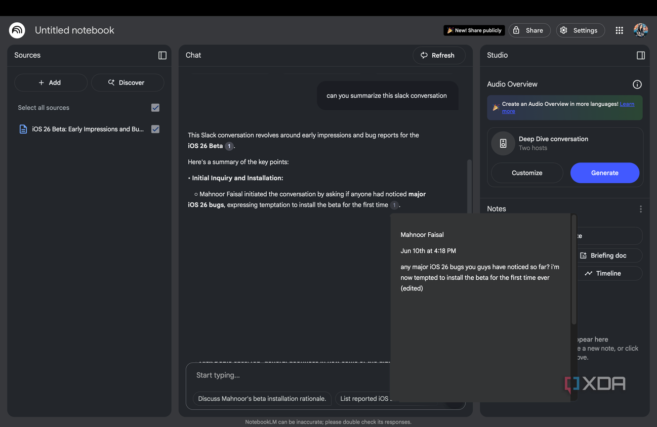Customize the Audio Overview
Viewport: 657px width, 427px height.
tap(527, 173)
